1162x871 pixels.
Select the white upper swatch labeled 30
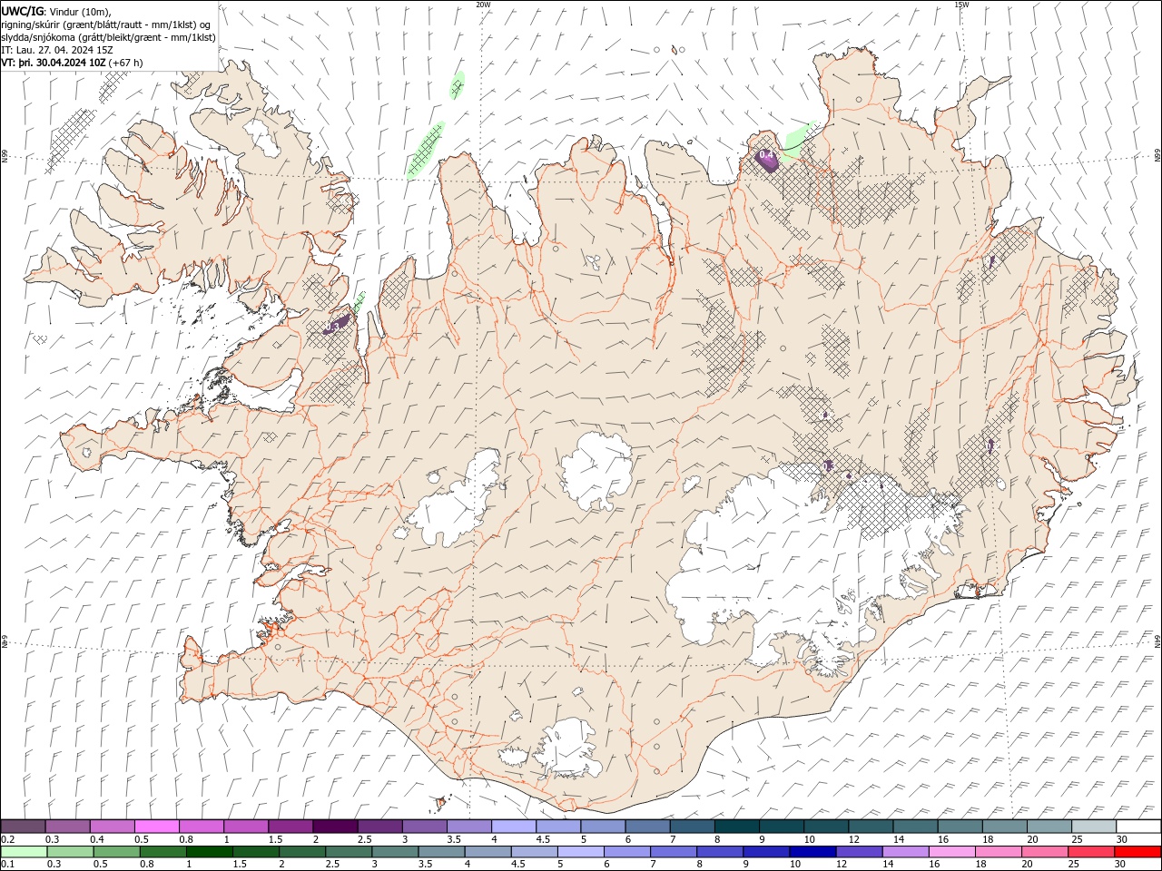pos(1139,827)
